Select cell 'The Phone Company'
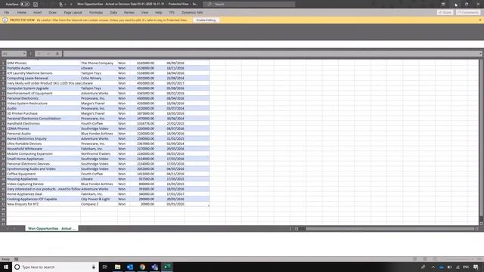The width and height of the screenshot is (484, 272). point(99,63)
